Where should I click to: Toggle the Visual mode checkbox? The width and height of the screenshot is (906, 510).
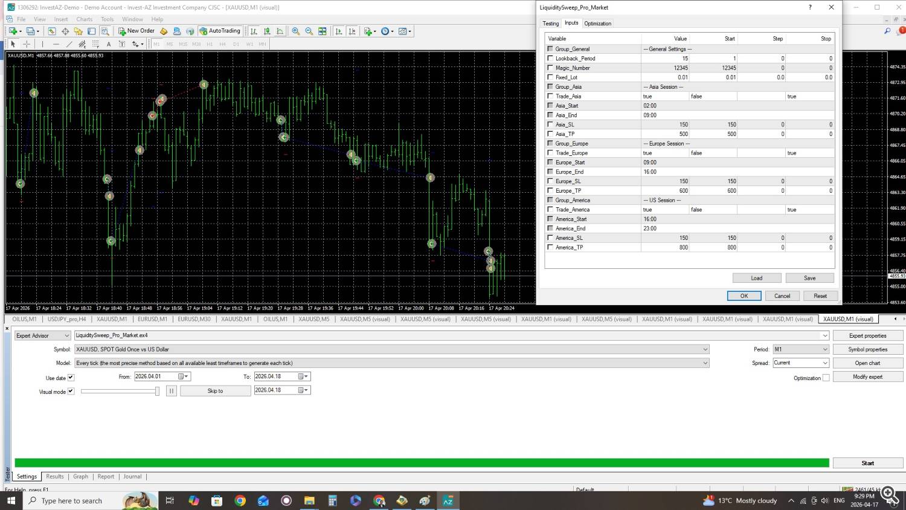[x=71, y=391]
